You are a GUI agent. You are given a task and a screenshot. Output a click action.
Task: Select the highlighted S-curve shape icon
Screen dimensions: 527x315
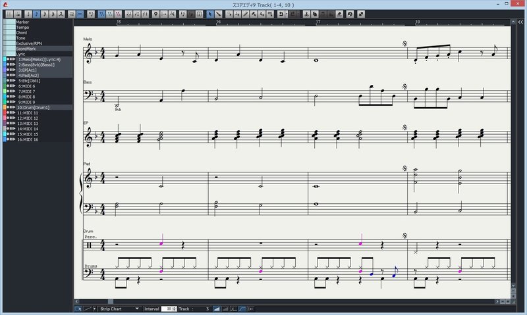tap(242, 309)
